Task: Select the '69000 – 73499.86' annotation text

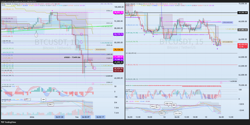Action: click(x=72, y=57)
